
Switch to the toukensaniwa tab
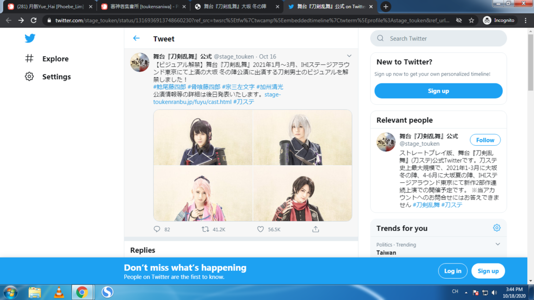(x=144, y=6)
